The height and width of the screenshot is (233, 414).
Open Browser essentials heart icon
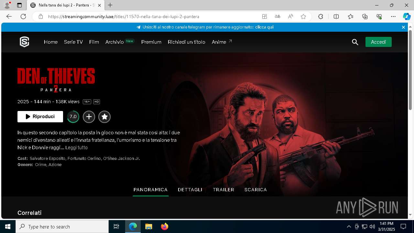pos(379,17)
